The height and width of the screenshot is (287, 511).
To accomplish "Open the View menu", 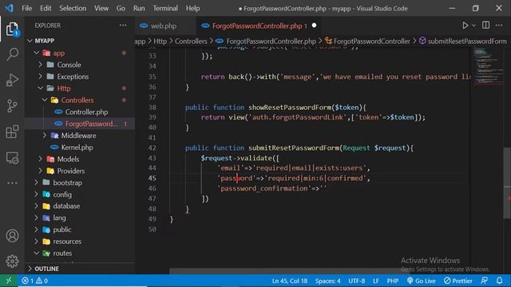I will point(101,8).
